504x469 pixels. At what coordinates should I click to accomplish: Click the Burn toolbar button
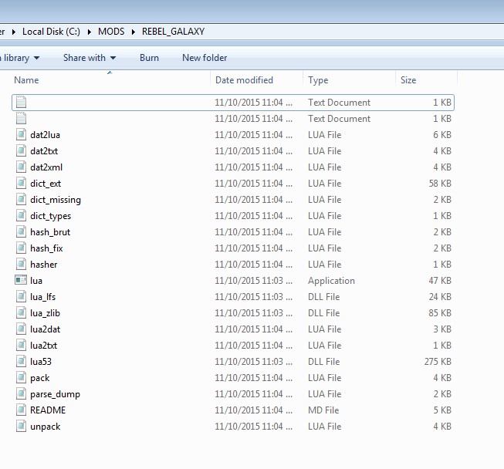pyautogui.click(x=149, y=58)
